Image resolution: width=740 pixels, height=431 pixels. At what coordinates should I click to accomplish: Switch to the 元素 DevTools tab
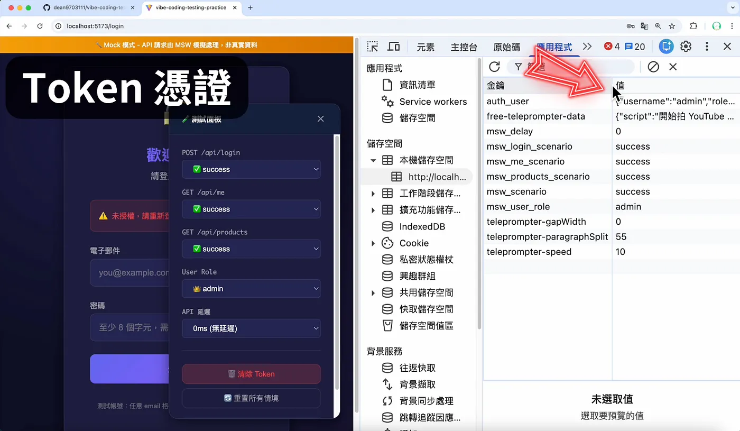point(425,47)
